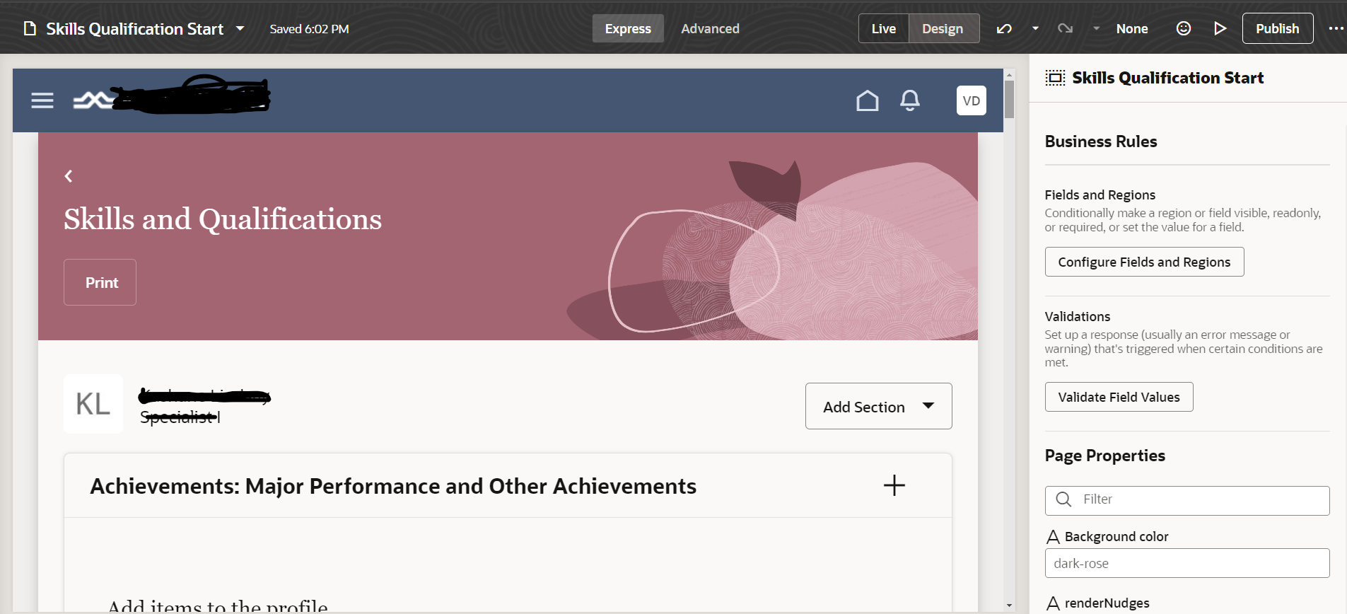This screenshot has height=614, width=1347.
Task: Switch to Express mode tab
Action: tap(628, 28)
